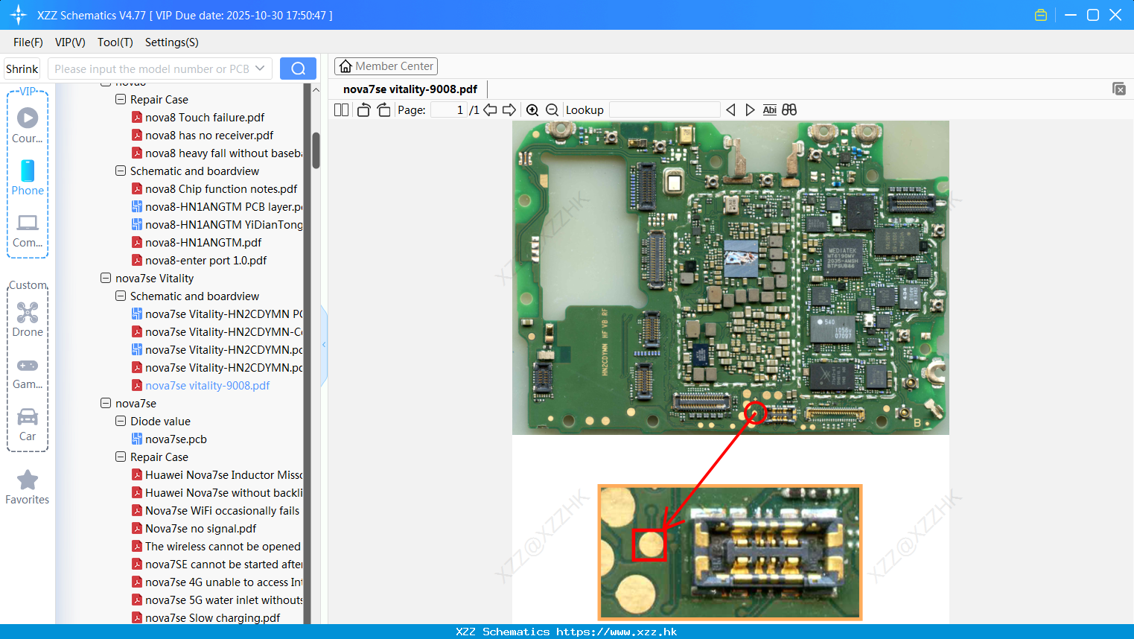
Task: Open The wireless cannot be opened file
Action: coord(223,547)
